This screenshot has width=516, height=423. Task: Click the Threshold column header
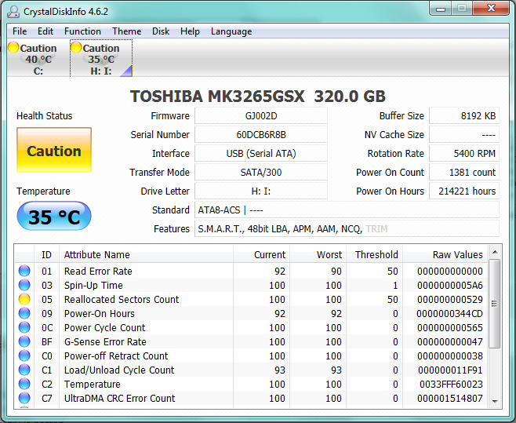375,254
